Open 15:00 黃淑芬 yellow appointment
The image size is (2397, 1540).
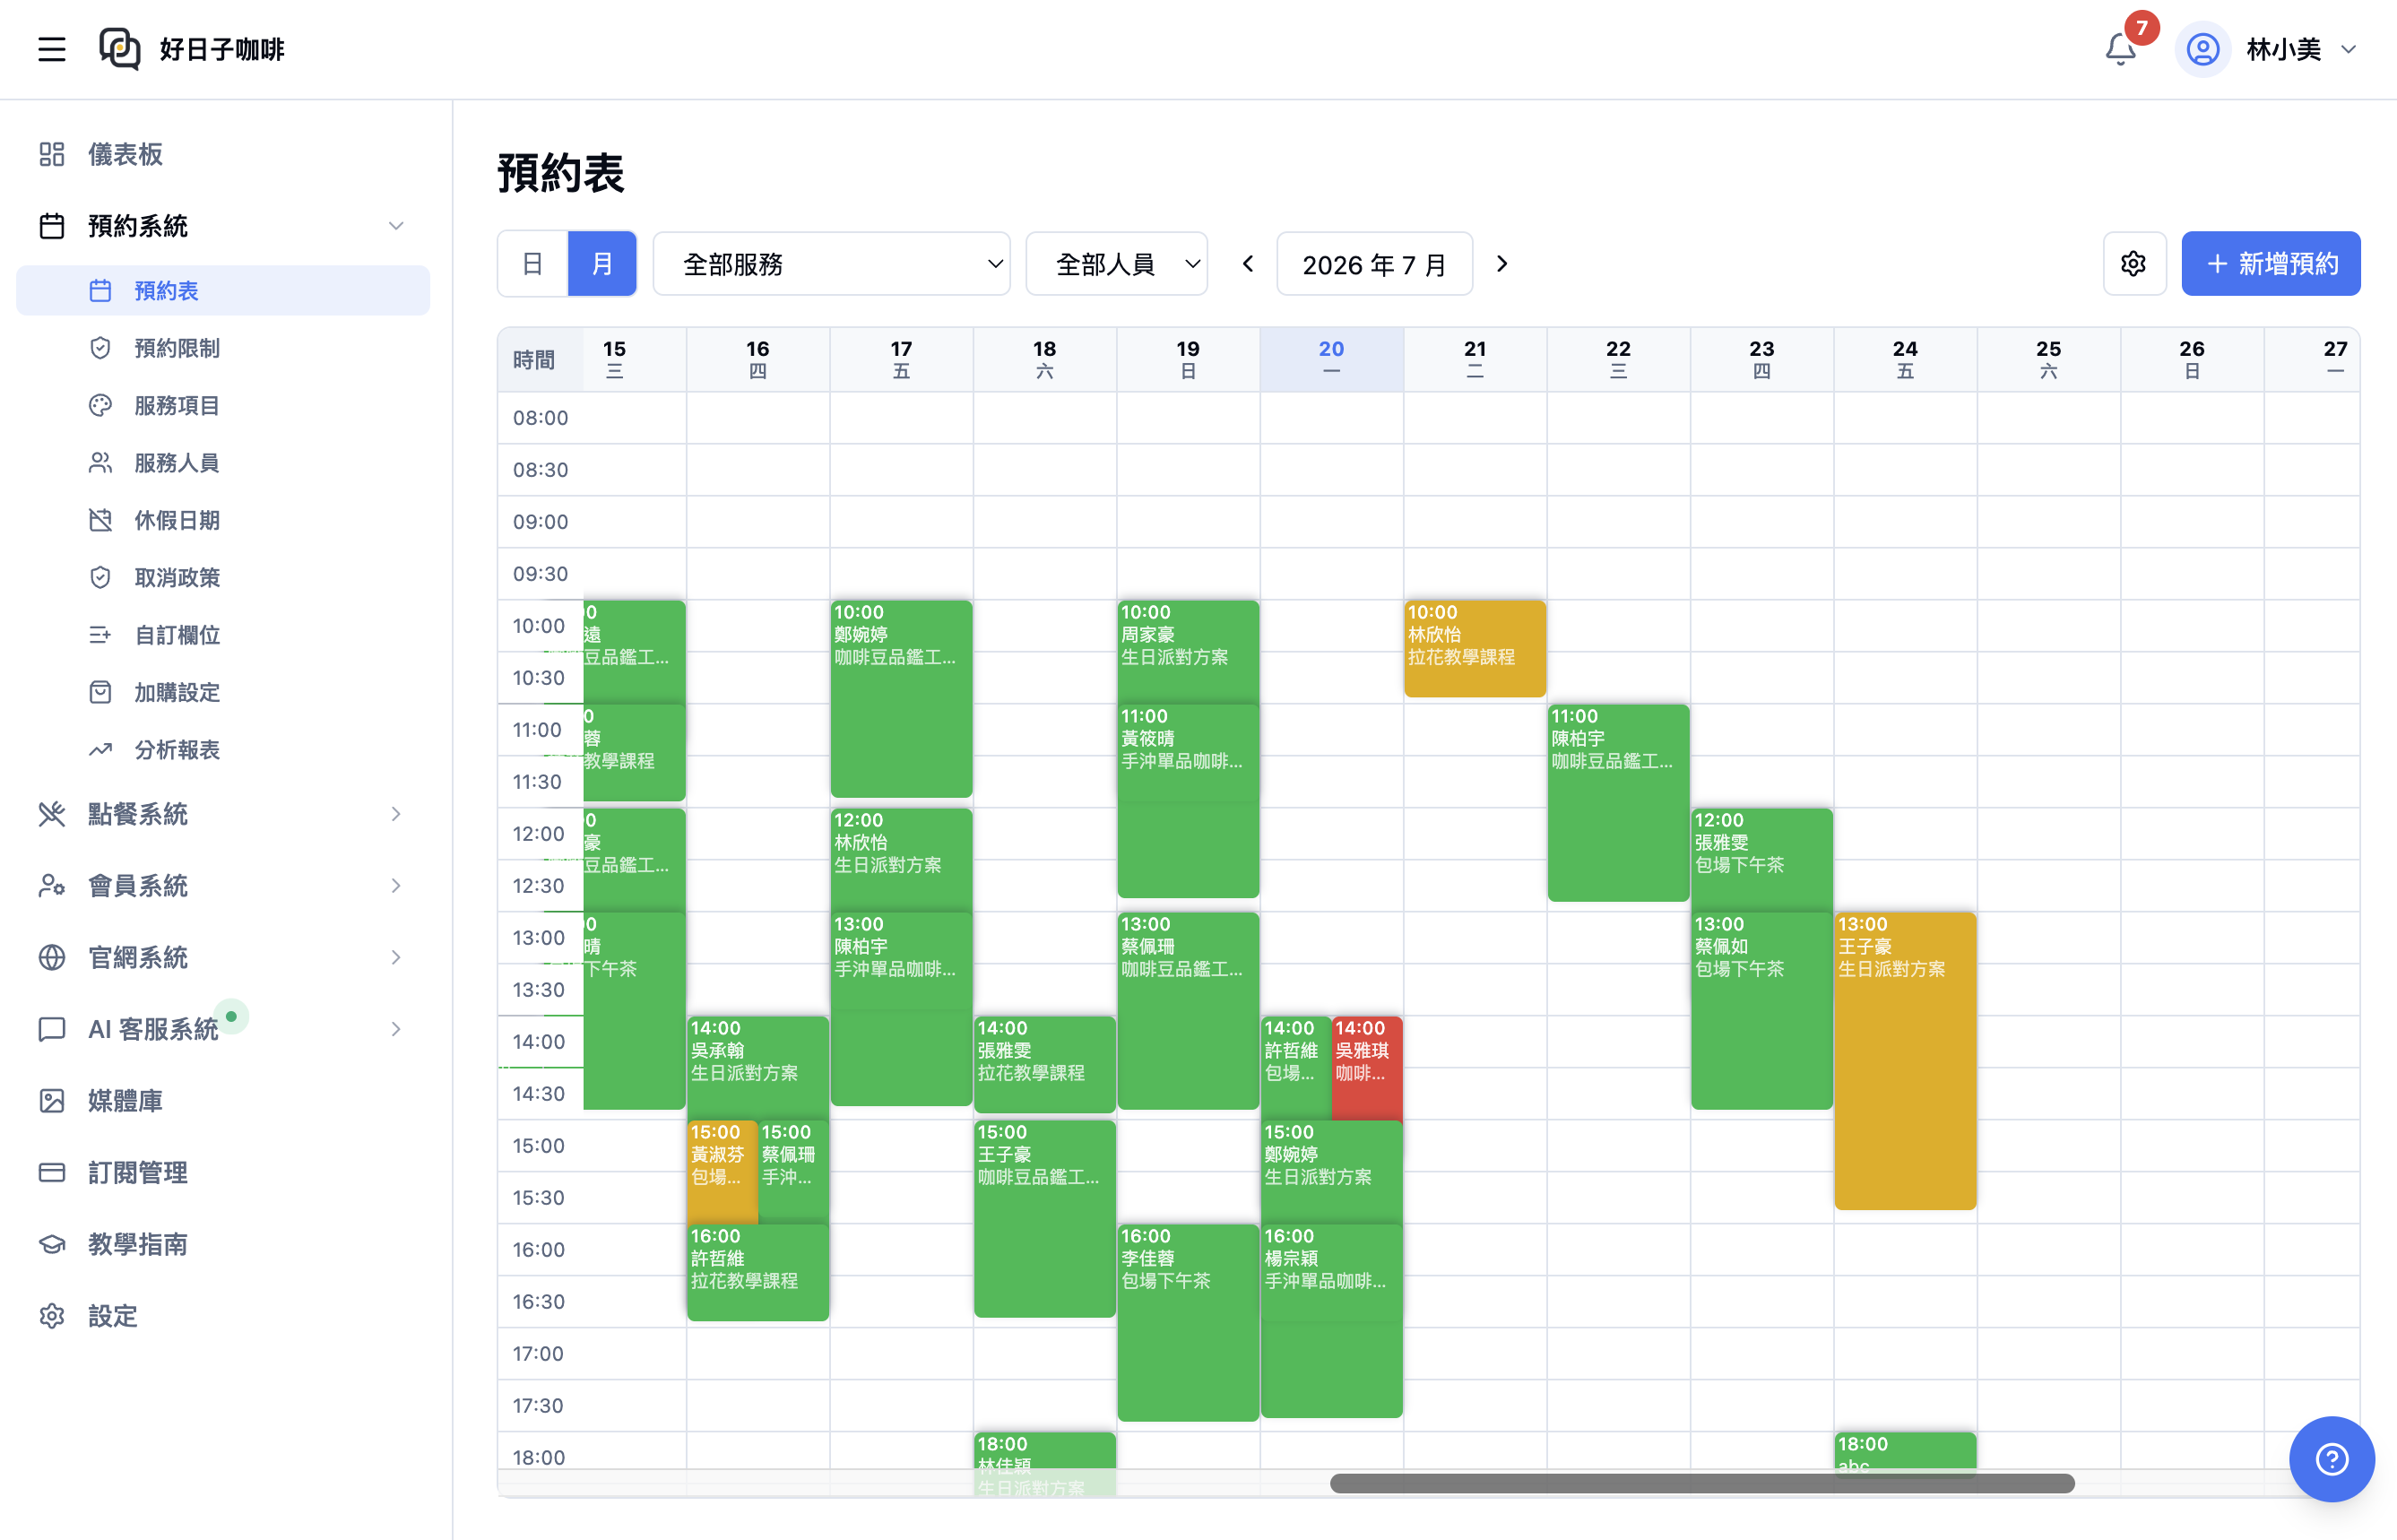click(722, 1170)
